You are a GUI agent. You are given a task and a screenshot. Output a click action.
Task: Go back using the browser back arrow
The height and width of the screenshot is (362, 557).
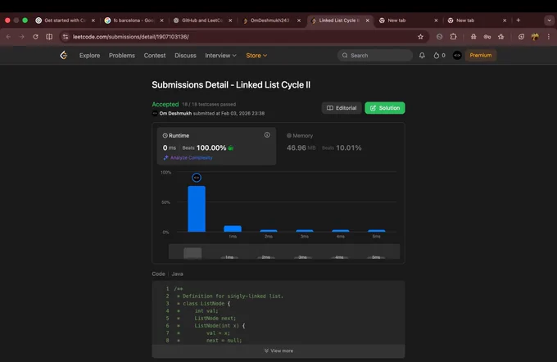tap(8, 37)
